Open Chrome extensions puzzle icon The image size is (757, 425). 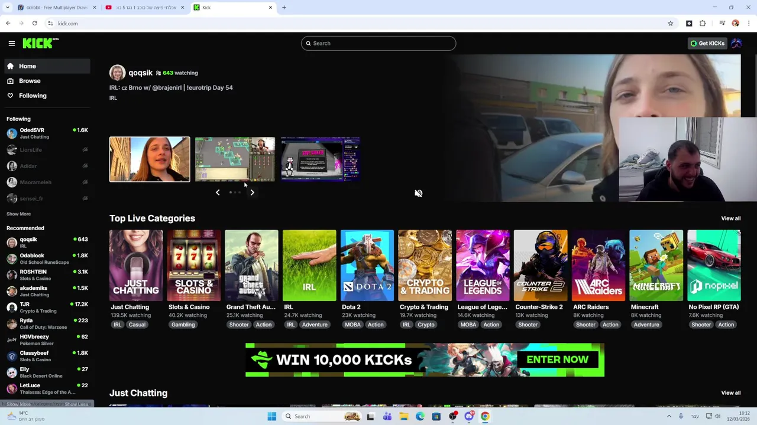click(703, 24)
